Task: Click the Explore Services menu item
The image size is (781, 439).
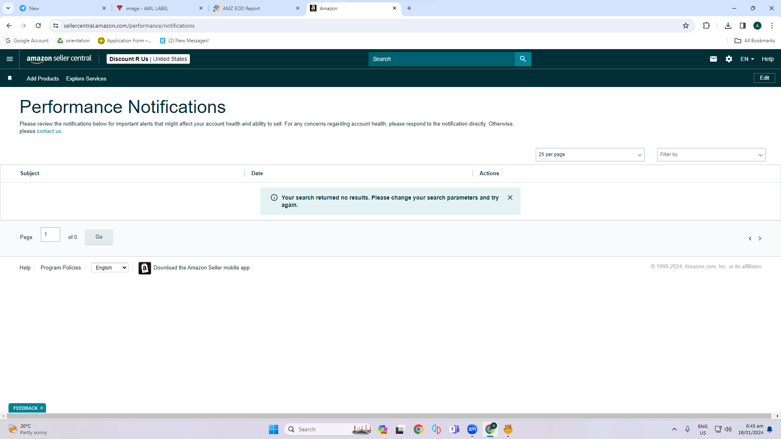Action: pos(86,78)
